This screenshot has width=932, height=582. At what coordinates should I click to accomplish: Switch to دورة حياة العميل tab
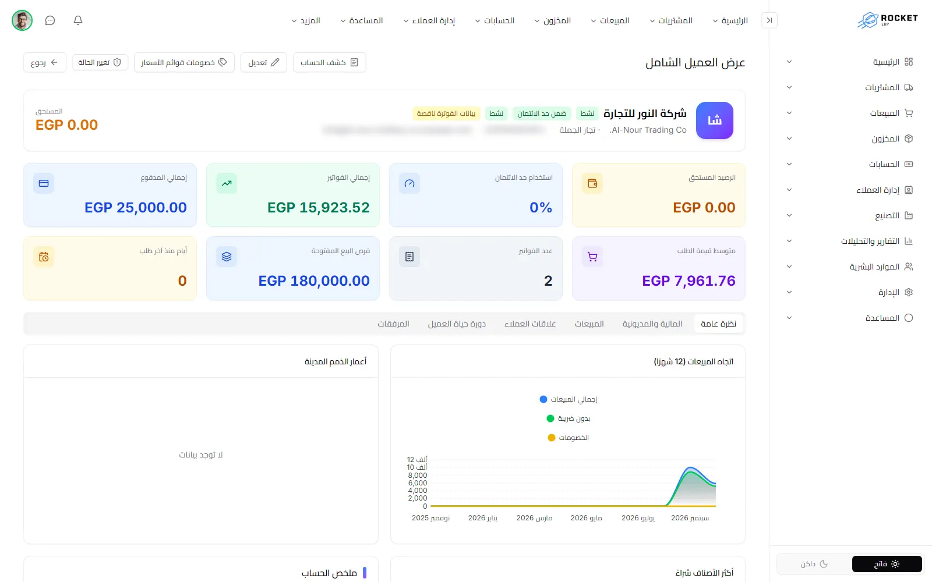[x=457, y=324]
